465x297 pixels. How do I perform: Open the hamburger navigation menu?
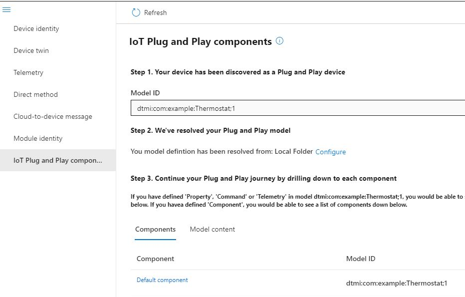(6, 9)
